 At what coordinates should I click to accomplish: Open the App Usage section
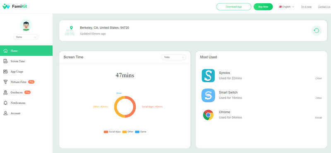(x=26, y=72)
